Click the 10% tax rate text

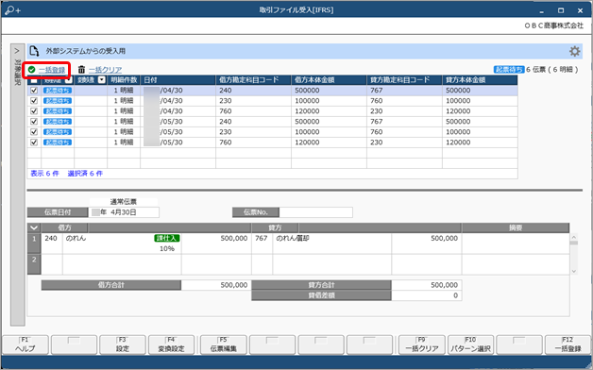click(167, 248)
